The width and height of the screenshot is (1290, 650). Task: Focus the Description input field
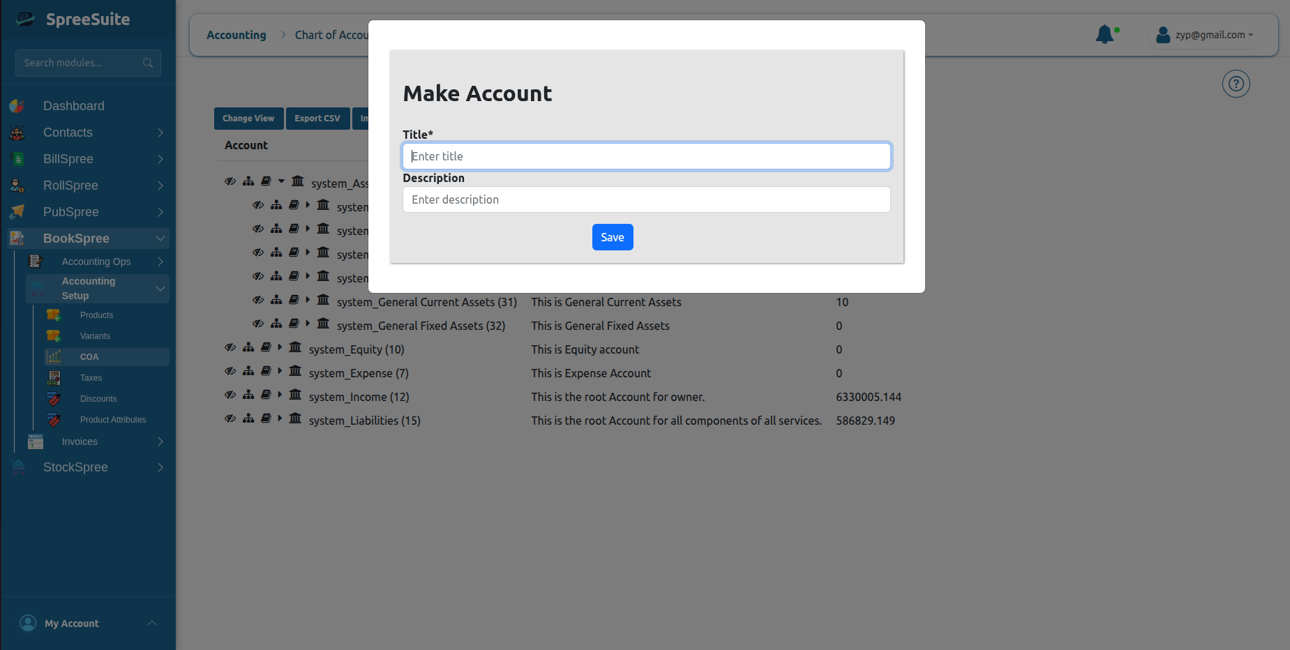tap(647, 199)
